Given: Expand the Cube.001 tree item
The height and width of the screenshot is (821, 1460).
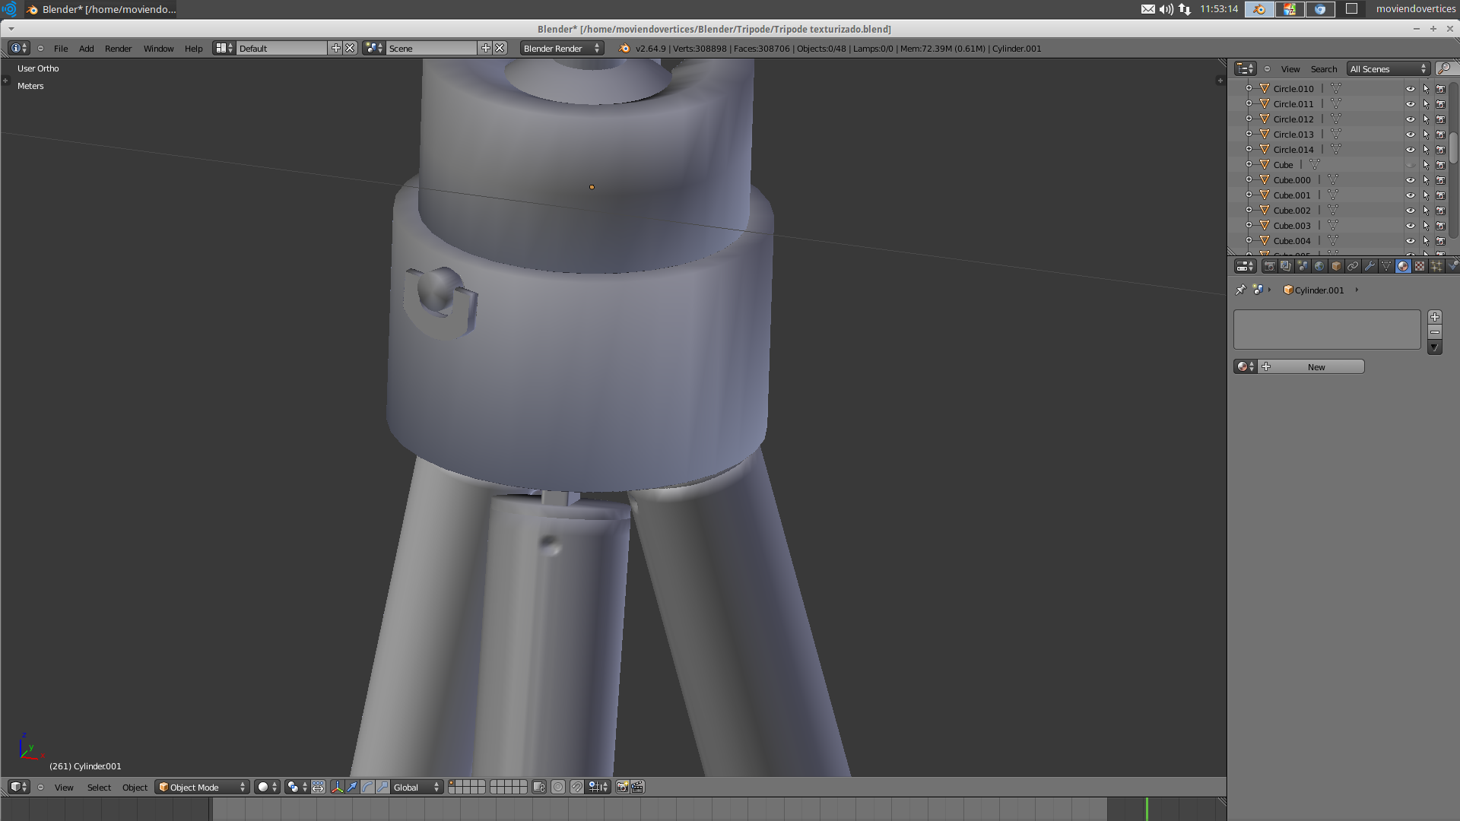Looking at the screenshot, I should click(1249, 195).
